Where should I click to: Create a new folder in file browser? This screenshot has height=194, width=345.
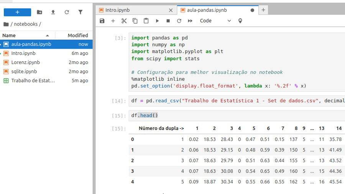coord(39,12)
